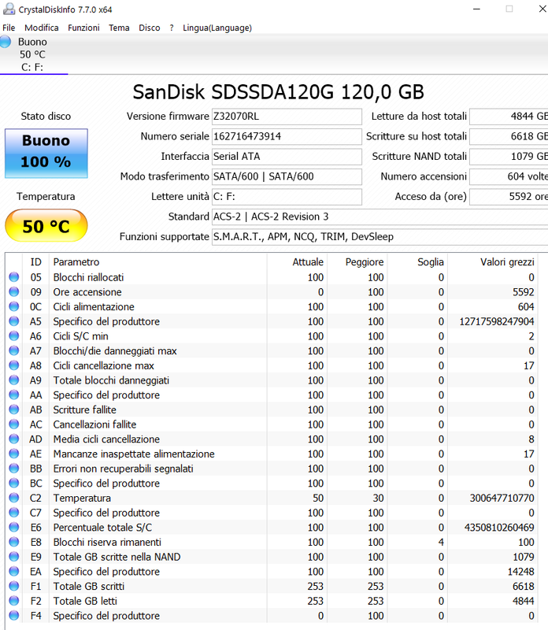Click the transfer mode field SATA/600

pos(287,176)
